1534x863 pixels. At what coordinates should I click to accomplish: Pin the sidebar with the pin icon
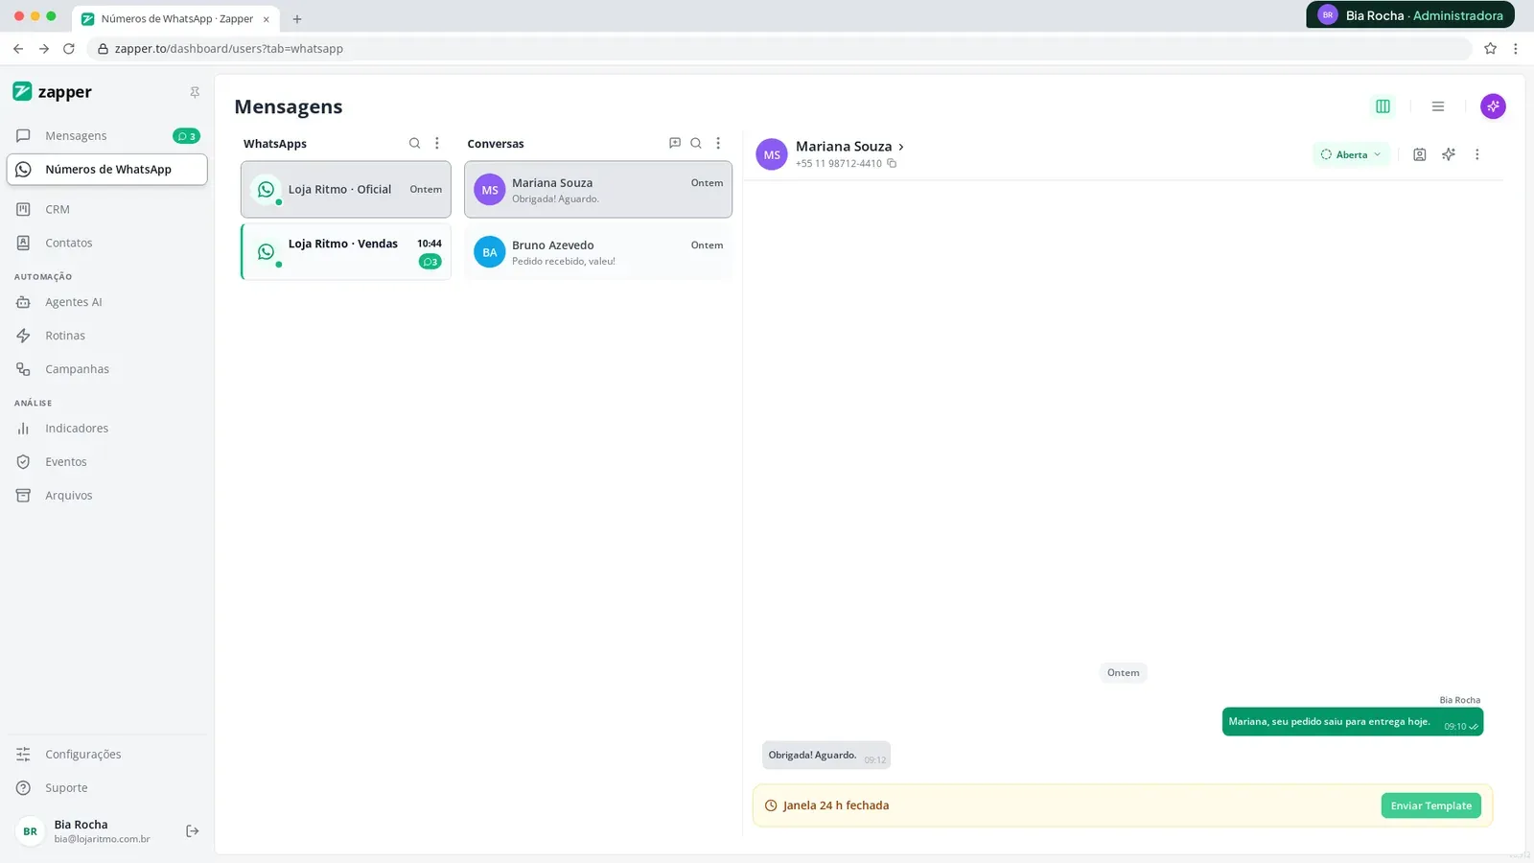pyautogui.click(x=195, y=92)
